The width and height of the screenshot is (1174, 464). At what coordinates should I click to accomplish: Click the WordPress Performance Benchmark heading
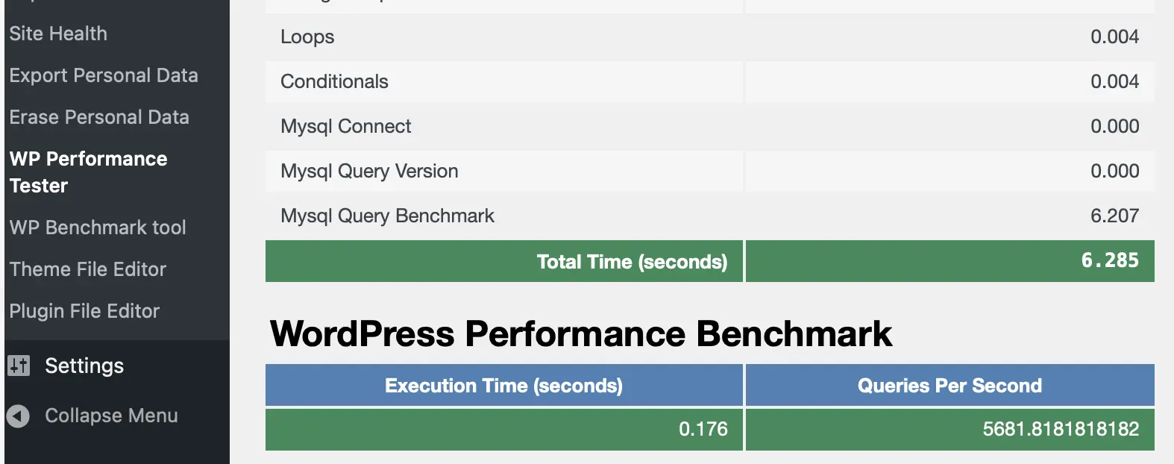point(580,333)
